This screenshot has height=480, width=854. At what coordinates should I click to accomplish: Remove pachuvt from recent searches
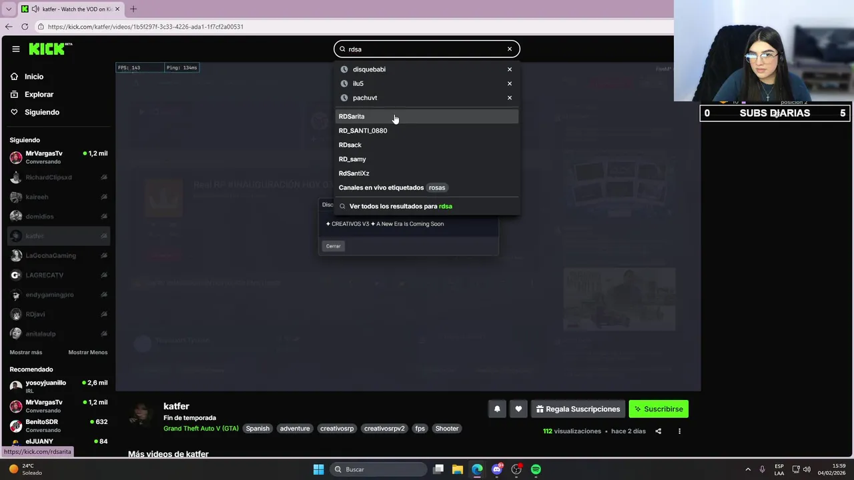pyautogui.click(x=510, y=97)
